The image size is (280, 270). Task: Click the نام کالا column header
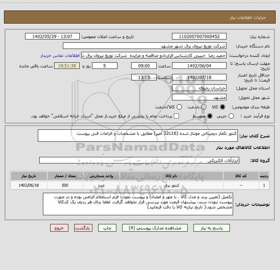[171, 176]
